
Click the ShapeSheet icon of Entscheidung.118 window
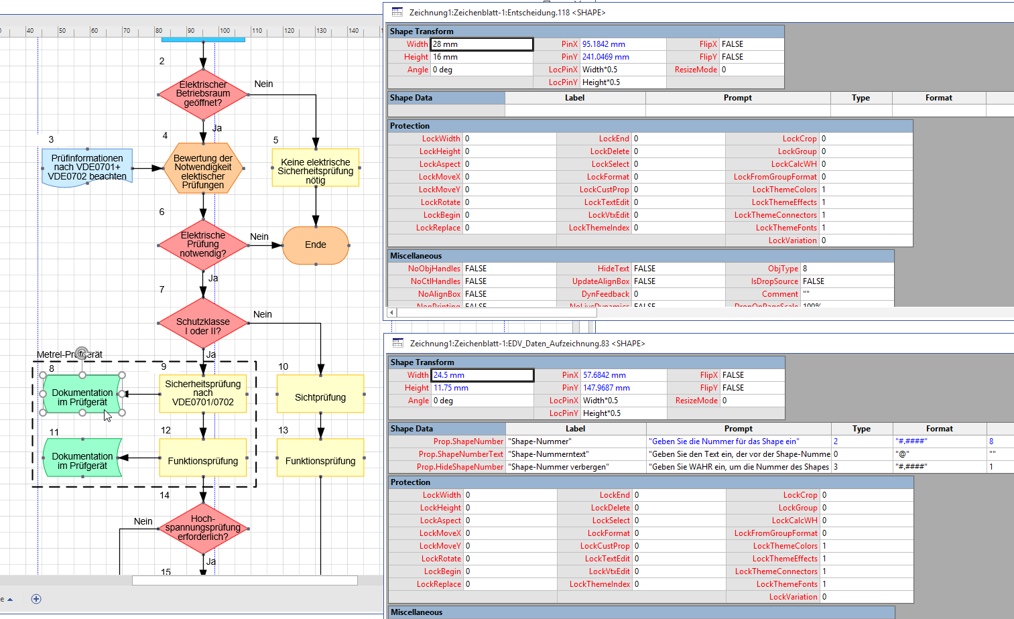coord(397,12)
